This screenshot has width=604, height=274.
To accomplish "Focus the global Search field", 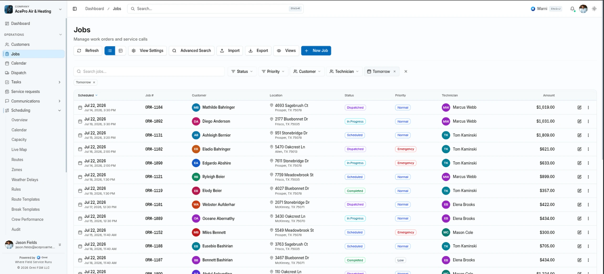I will coord(215,9).
